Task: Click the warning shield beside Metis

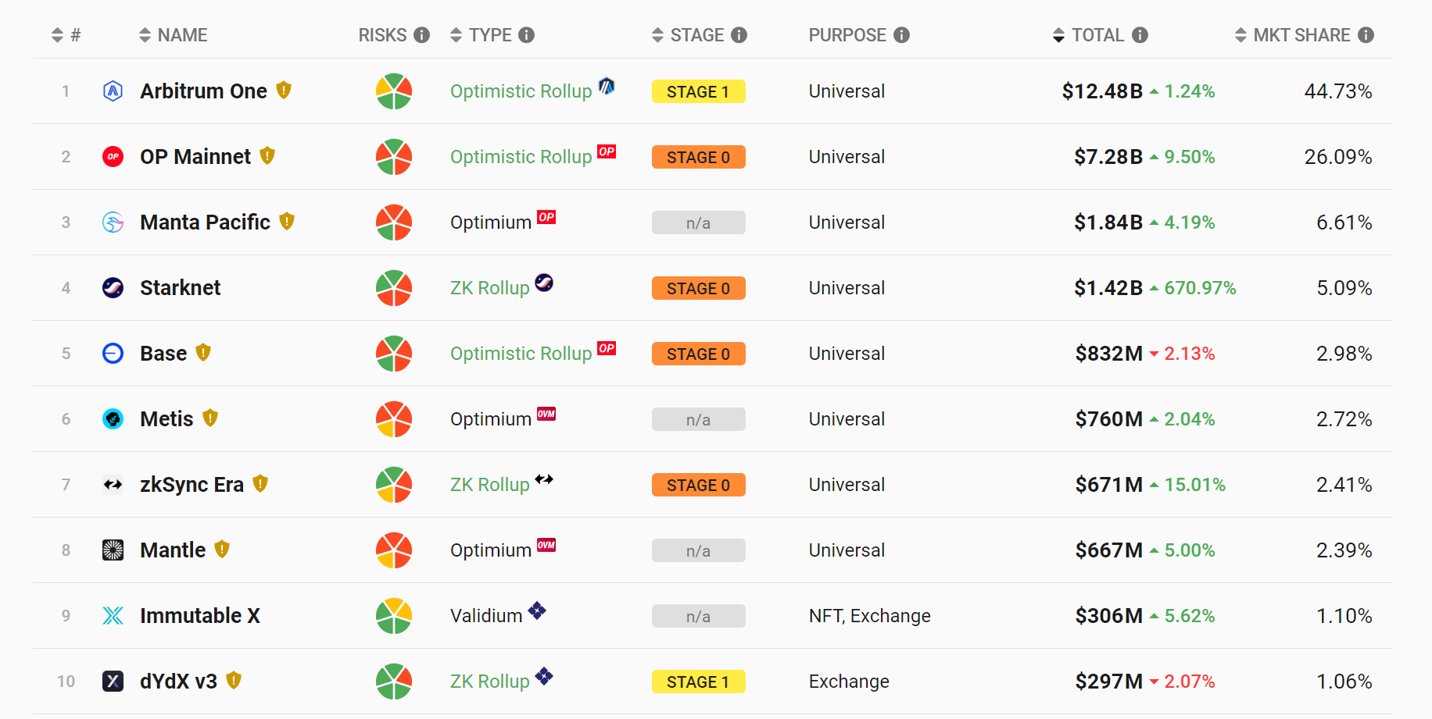Action: [x=210, y=418]
